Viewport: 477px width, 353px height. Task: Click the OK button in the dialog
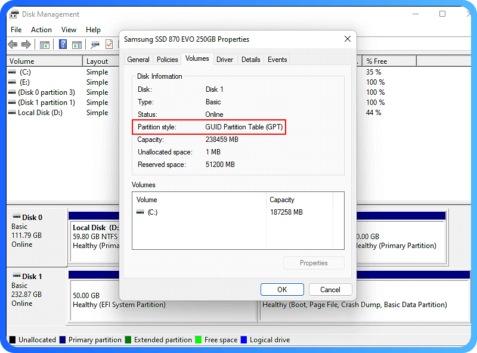pyautogui.click(x=282, y=289)
